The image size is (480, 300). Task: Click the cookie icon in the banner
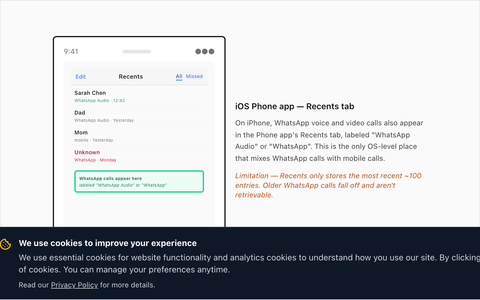pos(6,244)
